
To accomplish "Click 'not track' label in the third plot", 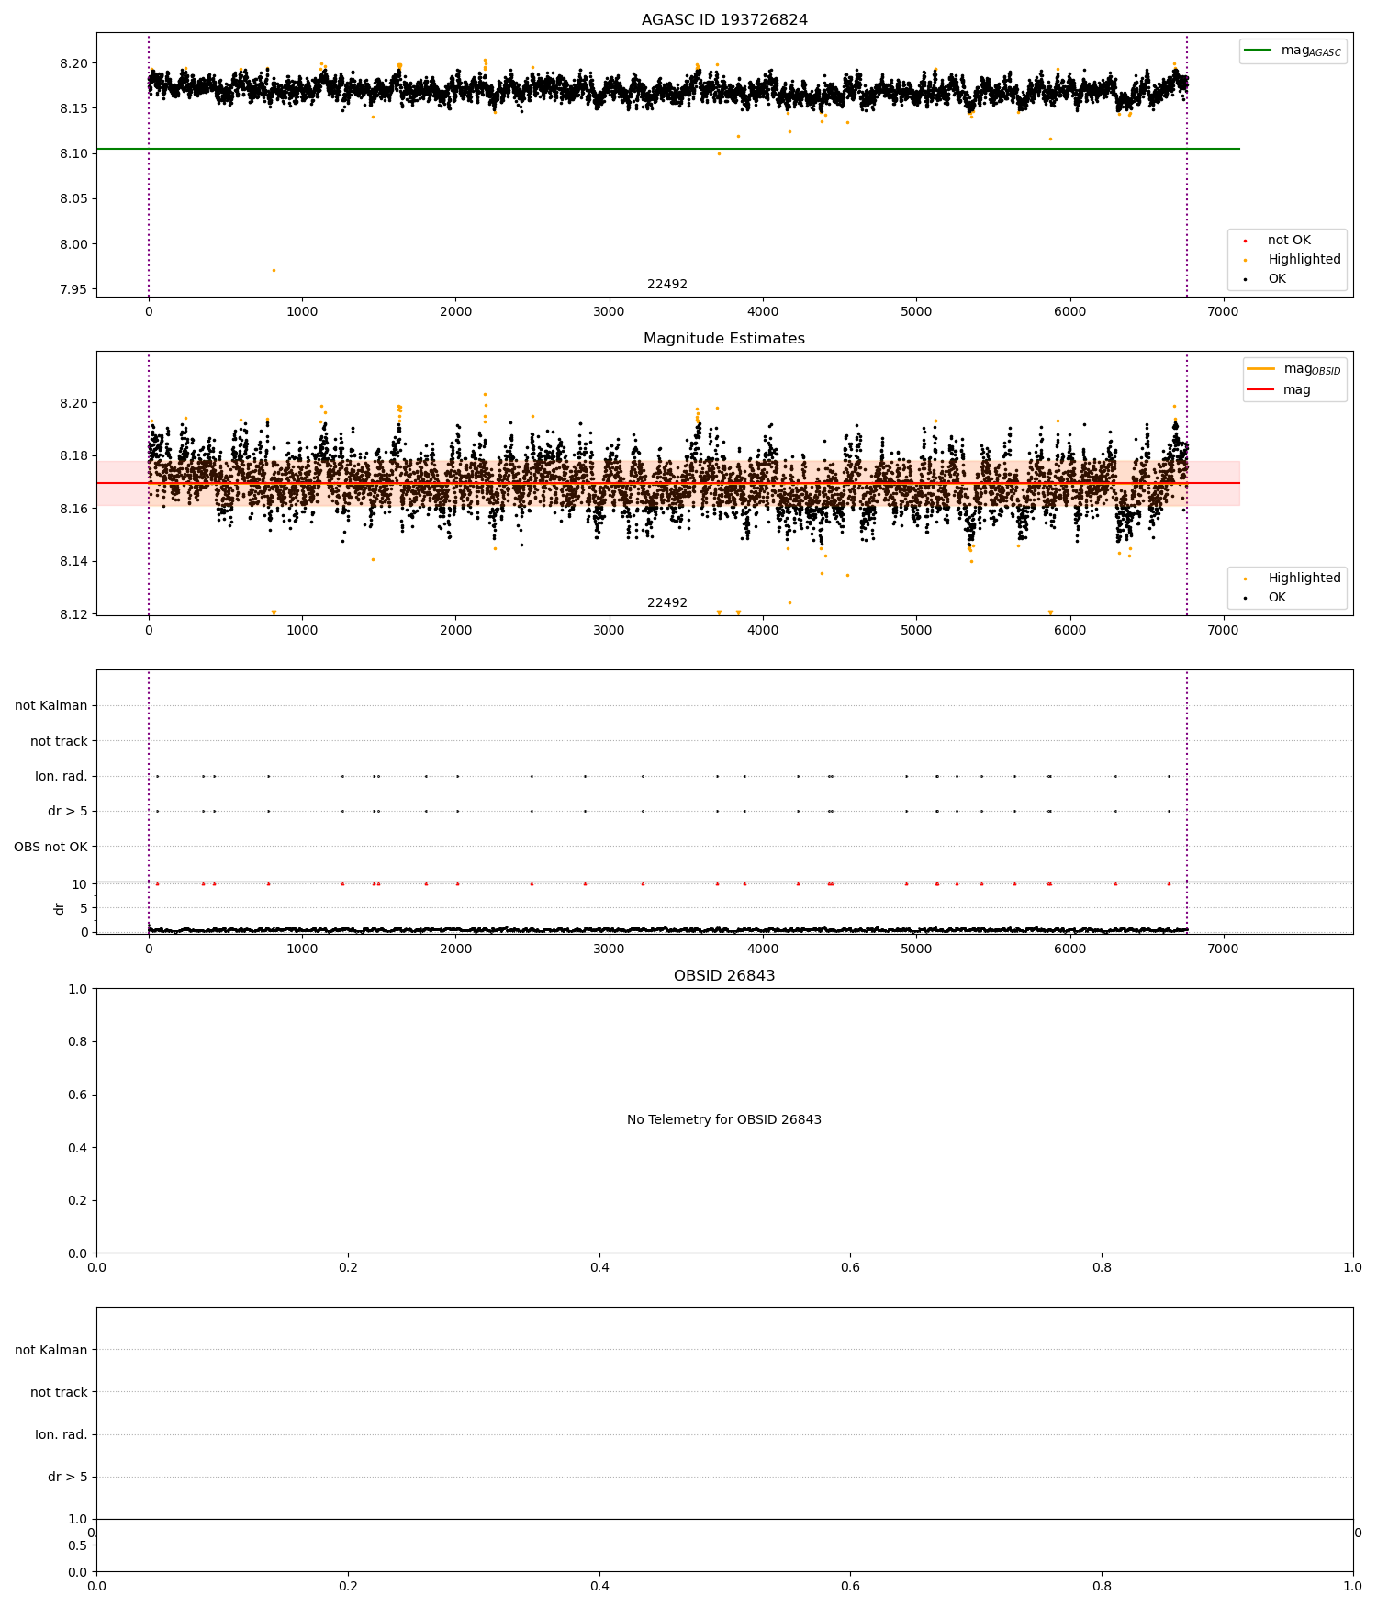I will [59, 741].
